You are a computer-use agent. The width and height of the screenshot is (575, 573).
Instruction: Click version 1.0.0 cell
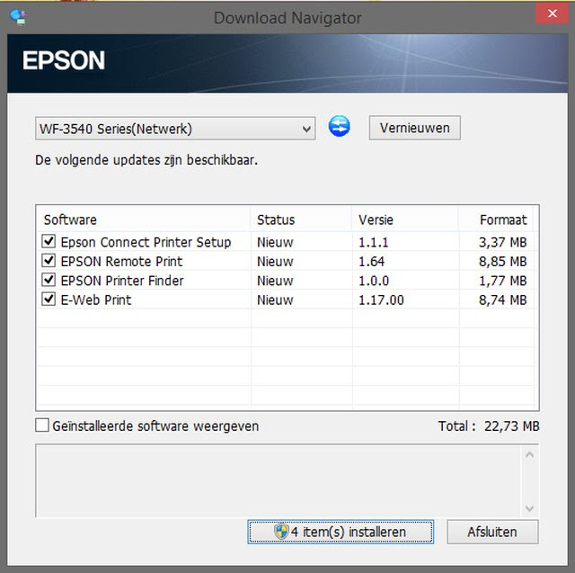(374, 281)
